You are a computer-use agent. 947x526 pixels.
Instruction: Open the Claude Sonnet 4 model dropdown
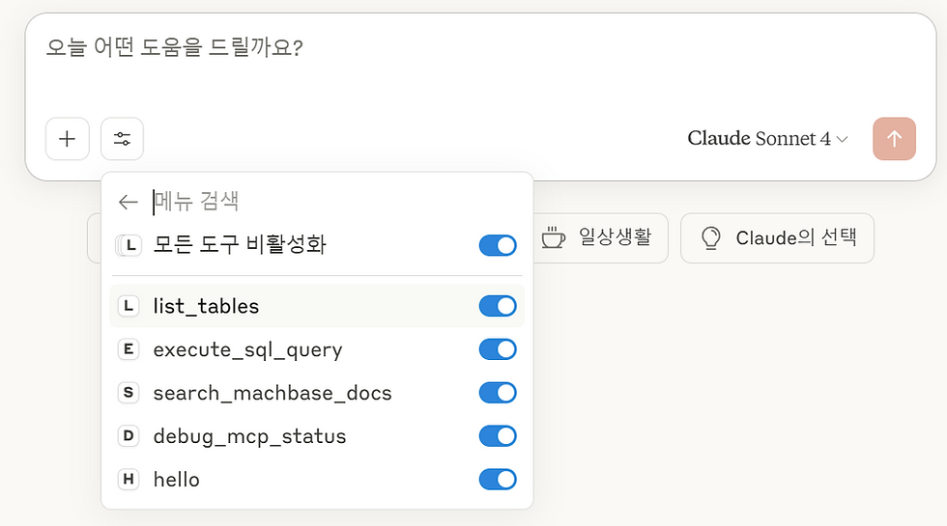pyautogui.click(x=767, y=139)
